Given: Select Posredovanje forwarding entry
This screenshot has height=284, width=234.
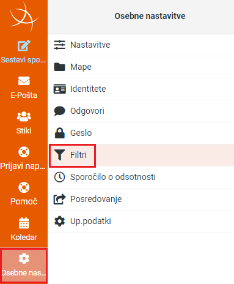Looking at the screenshot, I should [141, 199].
